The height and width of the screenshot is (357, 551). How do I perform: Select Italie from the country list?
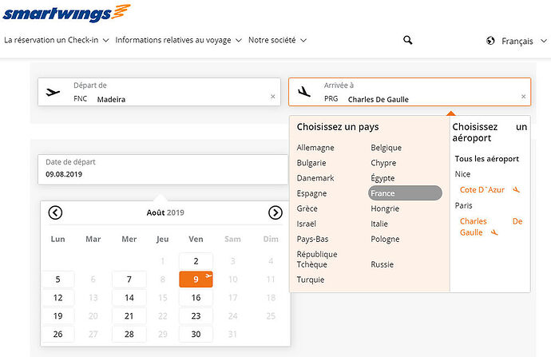pyautogui.click(x=379, y=224)
